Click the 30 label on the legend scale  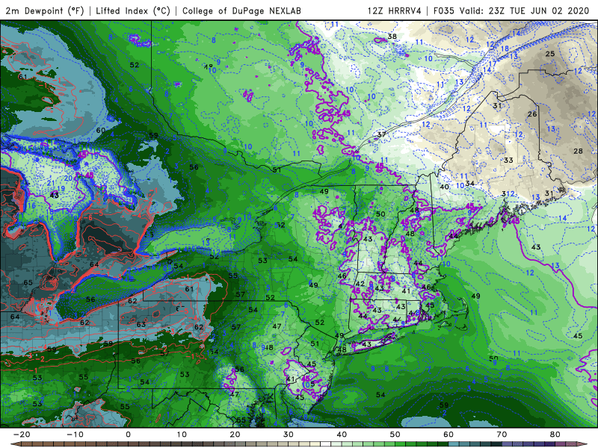tap(289, 435)
